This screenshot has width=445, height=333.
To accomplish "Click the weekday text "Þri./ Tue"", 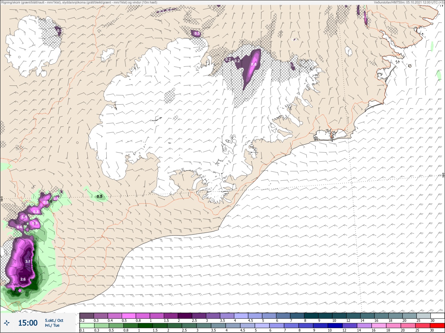I will [x=52, y=325].
